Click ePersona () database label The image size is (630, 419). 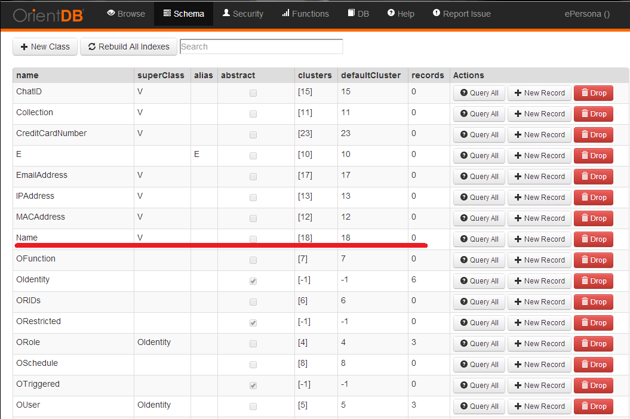coord(587,14)
